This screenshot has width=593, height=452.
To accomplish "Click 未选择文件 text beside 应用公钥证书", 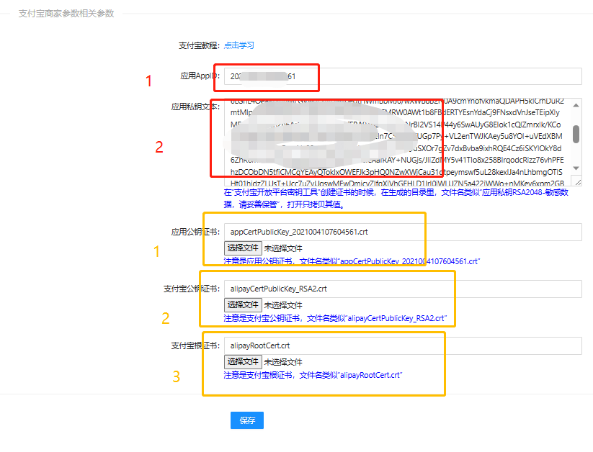I will [283, 248].
